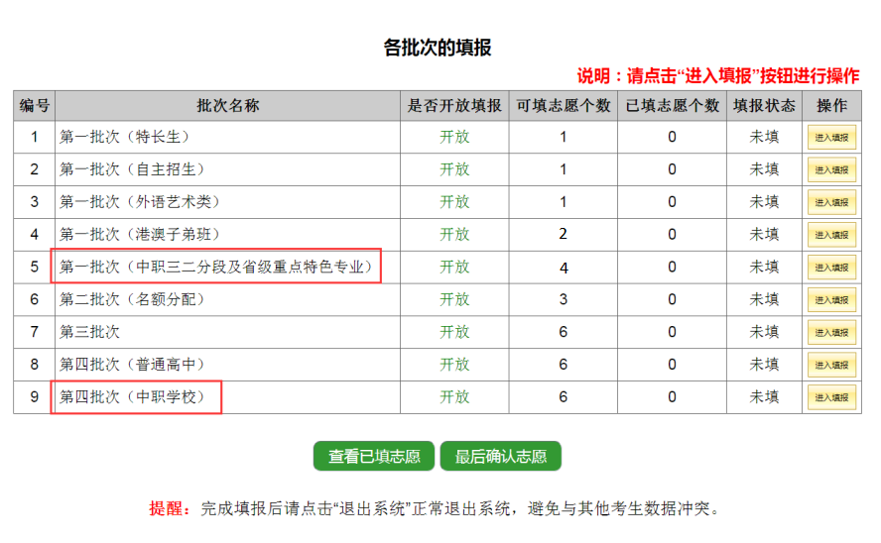Click the 是否开放填报 column header
881x543 pixels.
tap(454, 105)
